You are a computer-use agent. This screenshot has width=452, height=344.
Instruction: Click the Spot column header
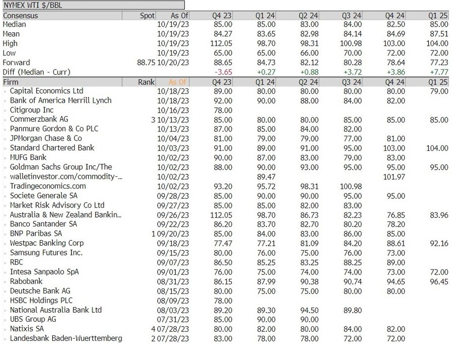tap(147, 16)
